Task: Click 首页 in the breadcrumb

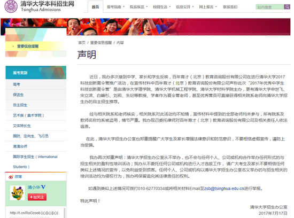Action: (82, 43)
